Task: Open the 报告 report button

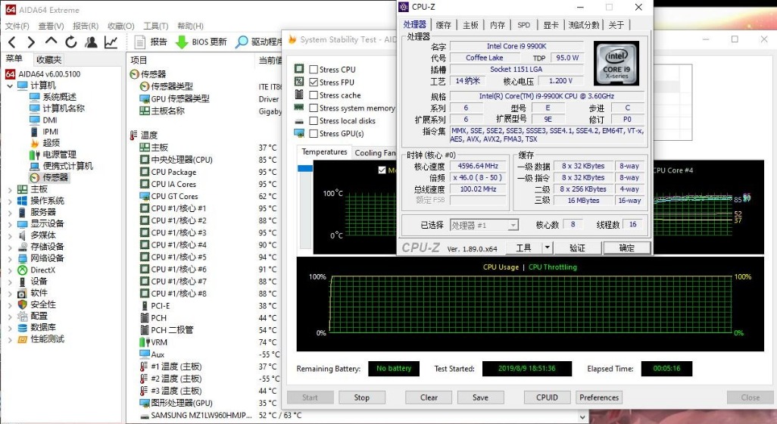Action: (x=151, y=42)
